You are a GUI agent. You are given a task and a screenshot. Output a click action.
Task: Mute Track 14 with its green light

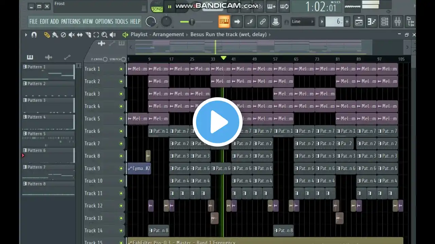[x=121, y=231]
